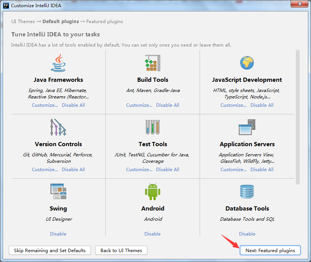Open Customize for Version Controls
The image size is (311, 262).
[x=45, y=170]
